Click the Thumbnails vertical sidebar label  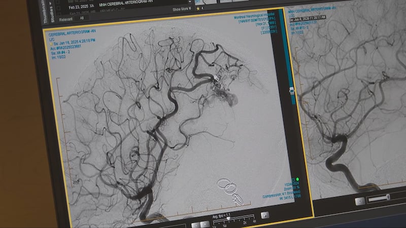pyautogui.click(x=46, y=12)
